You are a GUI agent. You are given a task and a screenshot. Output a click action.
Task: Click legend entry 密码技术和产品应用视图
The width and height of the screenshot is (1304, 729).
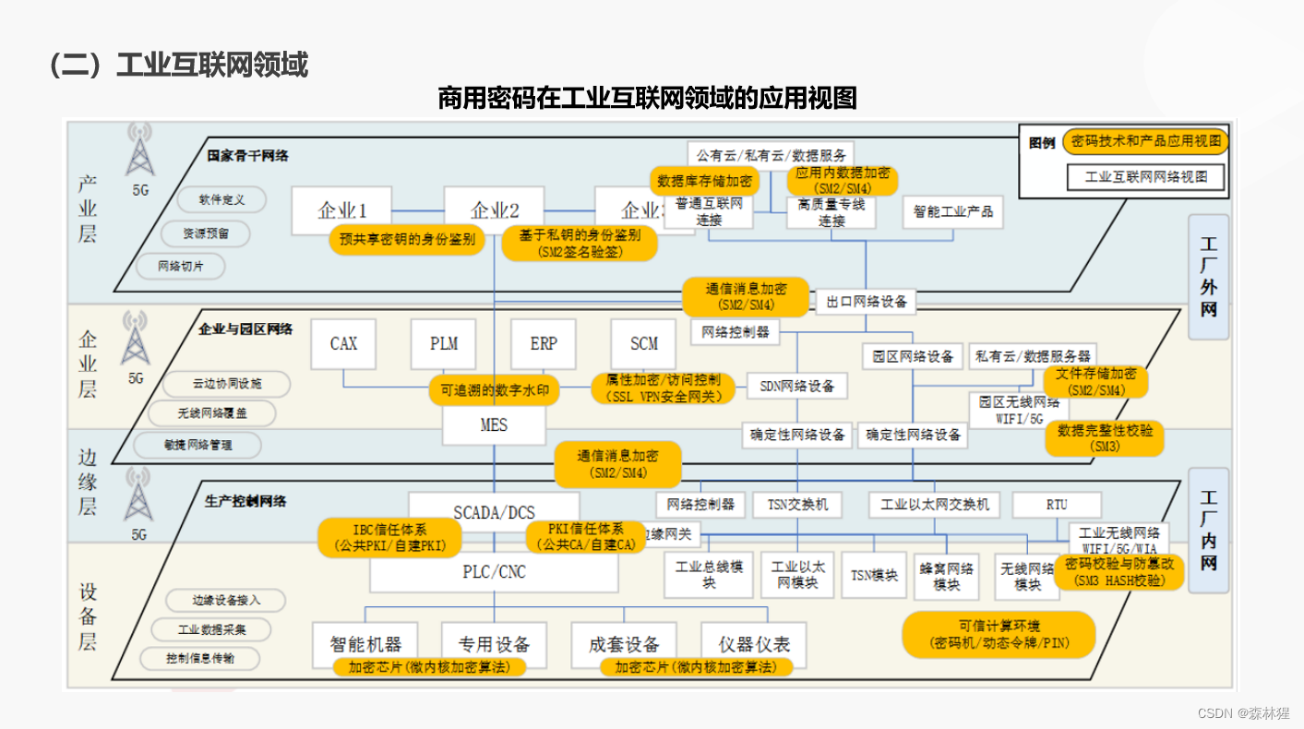click(1145, 142)
